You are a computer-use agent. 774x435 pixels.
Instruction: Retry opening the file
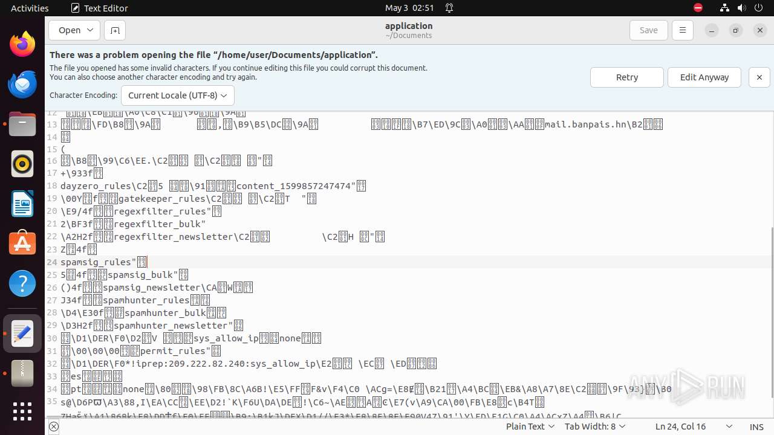[627, 77]
